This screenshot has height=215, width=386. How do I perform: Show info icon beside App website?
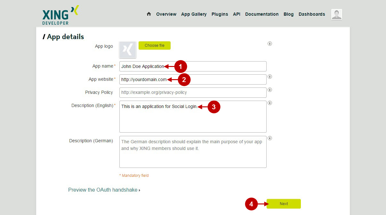click(270, 77)
